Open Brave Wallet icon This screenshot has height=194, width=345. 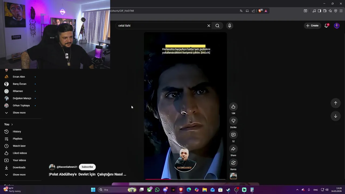325,11
